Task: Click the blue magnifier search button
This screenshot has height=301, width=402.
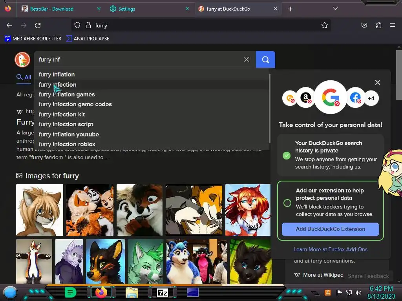Action: tap(265, 60)
